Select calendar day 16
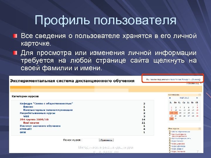211x158 pixels. pos(171,113)
